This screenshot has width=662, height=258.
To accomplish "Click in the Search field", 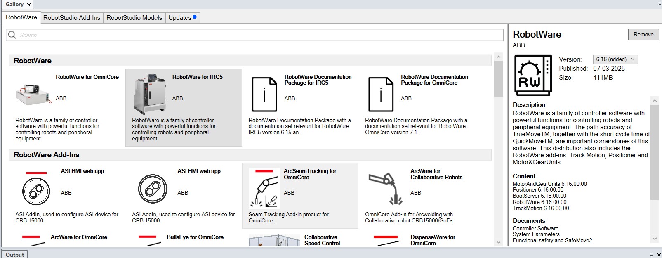I will point(254,35).
